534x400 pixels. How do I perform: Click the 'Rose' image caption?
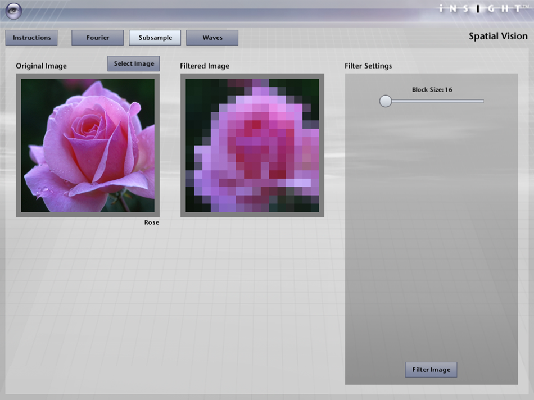[x=152, y=222]
